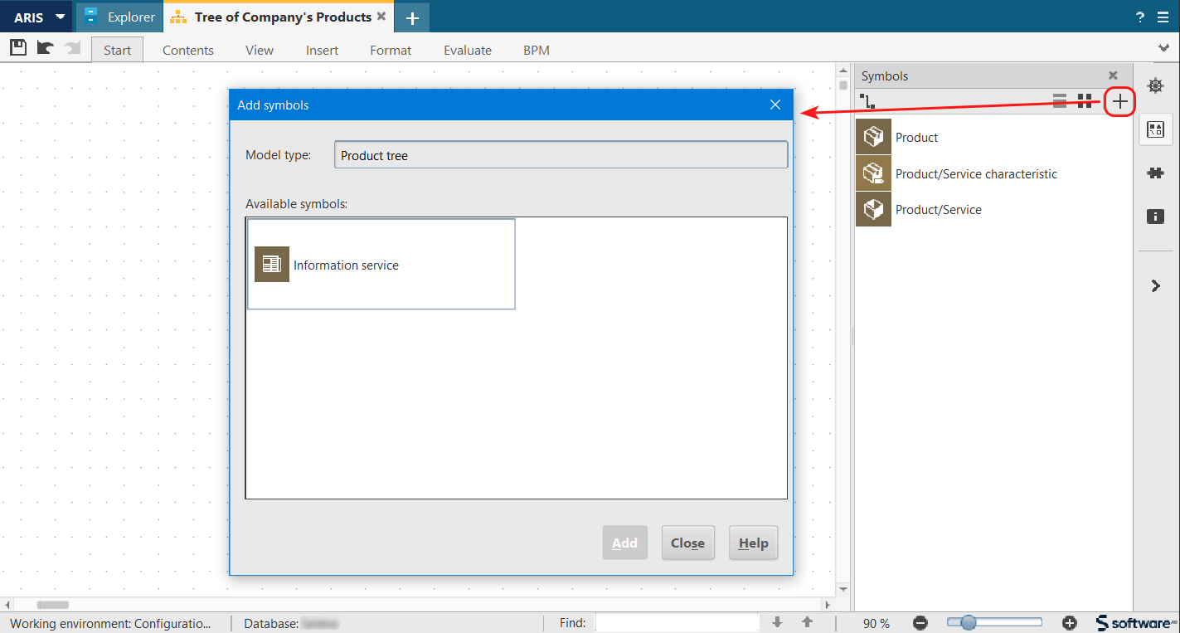Switch Symbols panel to list view icon
1180x633 pixels.
(x=1059, y=101)
